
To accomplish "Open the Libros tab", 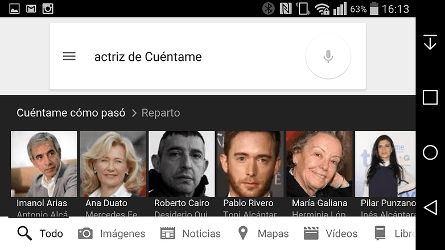I will click(395, 234).
